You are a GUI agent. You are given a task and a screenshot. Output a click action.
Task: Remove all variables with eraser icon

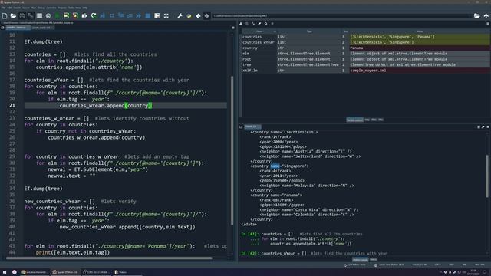[259, 24]
